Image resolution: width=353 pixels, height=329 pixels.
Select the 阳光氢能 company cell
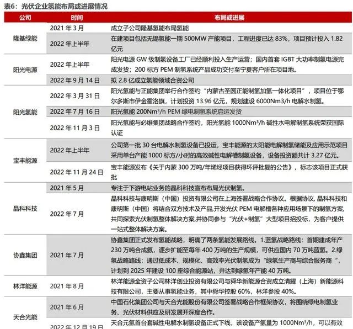point(25,112)
